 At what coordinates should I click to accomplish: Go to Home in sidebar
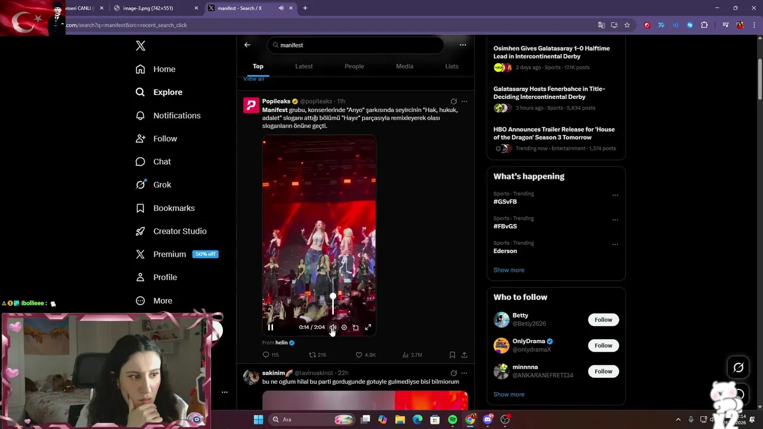point(156,69)
